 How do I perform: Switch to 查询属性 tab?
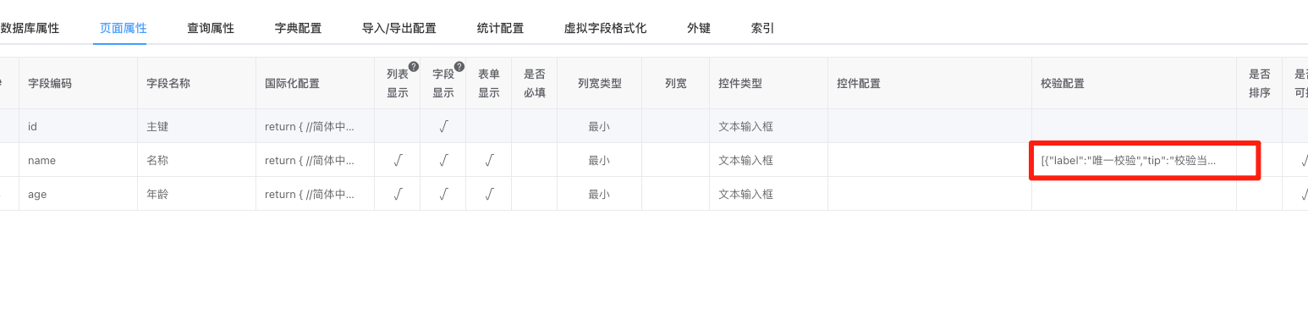[211, 28]
